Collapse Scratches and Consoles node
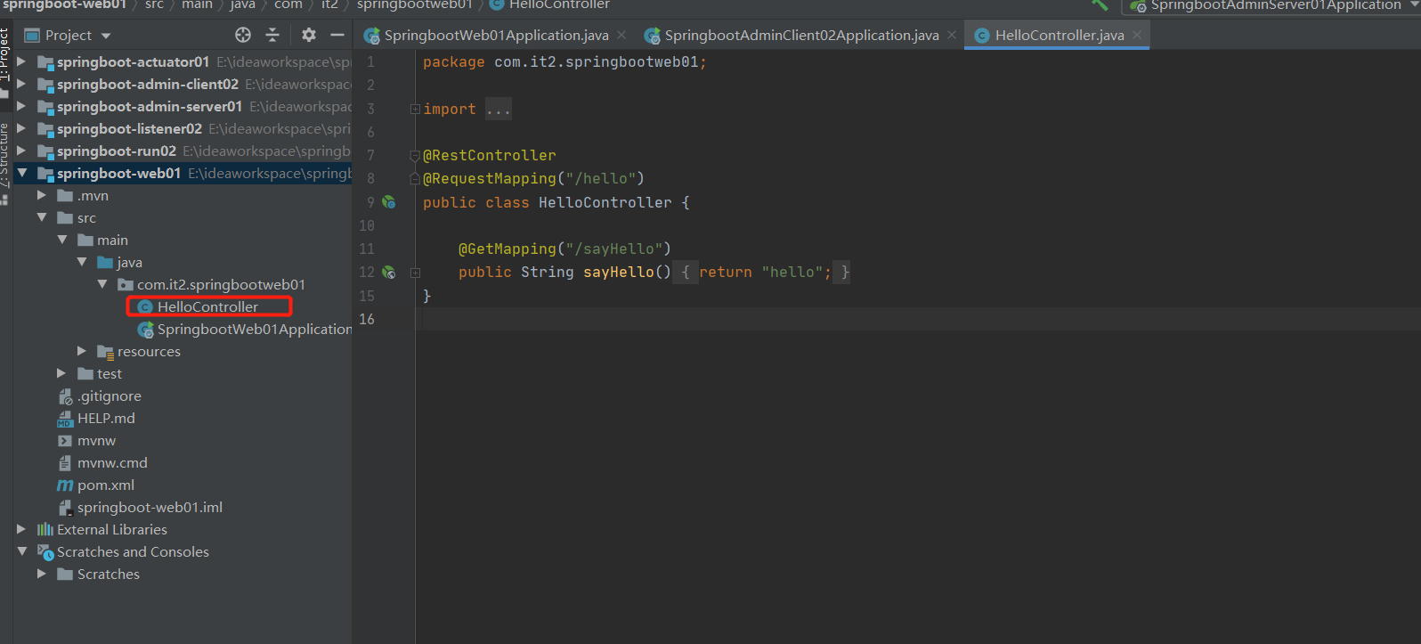Image resolution: width=1421 pixels, height=644 pixels. (21, 551)
